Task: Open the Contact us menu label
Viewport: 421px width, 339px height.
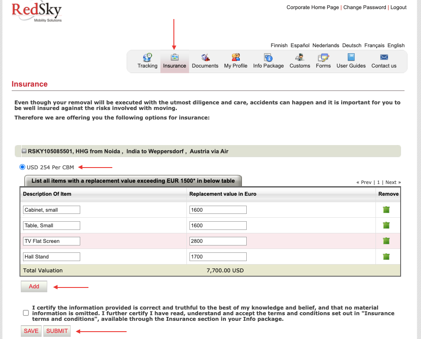Action: [384, 66]
